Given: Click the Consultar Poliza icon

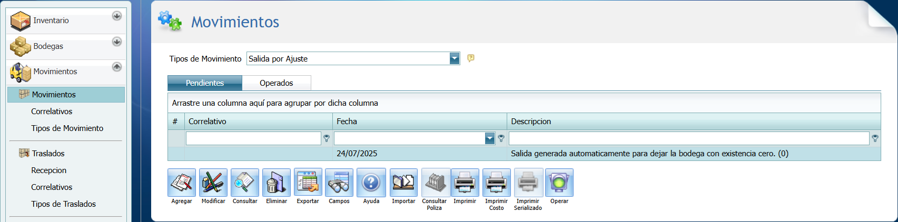Looking at the screenshot, I should (x=435, y=183).
